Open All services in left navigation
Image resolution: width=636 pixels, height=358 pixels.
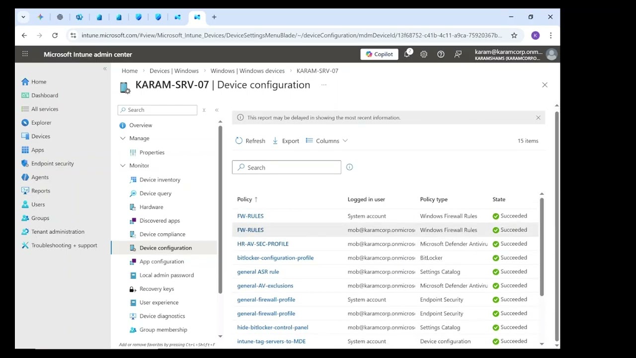click(x=45, y=109)
